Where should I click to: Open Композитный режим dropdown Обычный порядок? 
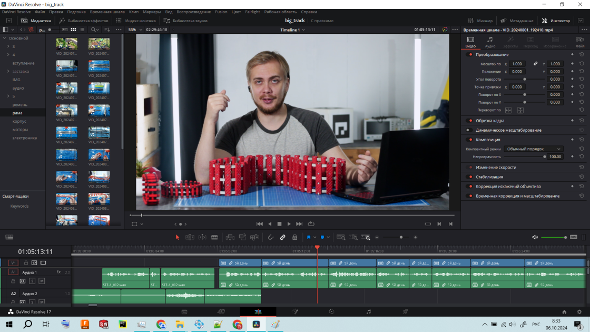pyautogui.click(x=533, y=149)
